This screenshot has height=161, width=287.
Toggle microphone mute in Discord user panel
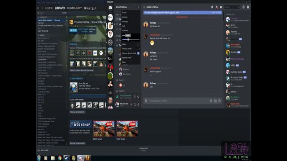[131, 104]
